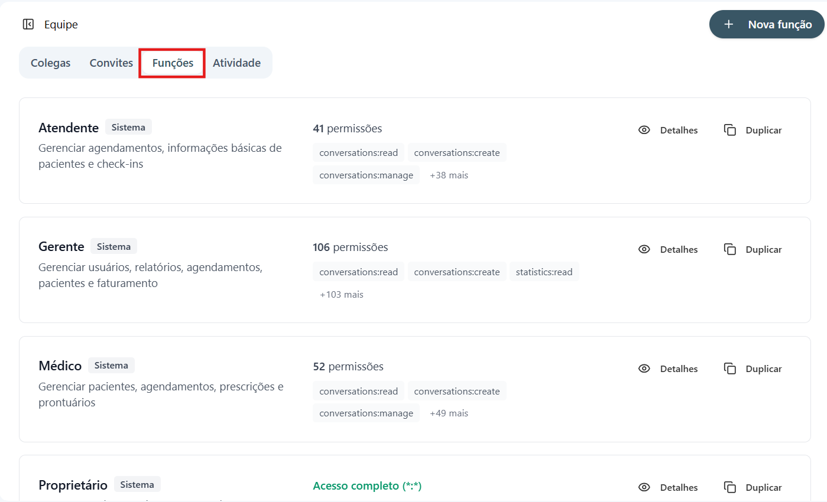Click the Sistema badge next to Atendente
Viewport: 827px width, 502px height.
(129, 127)
